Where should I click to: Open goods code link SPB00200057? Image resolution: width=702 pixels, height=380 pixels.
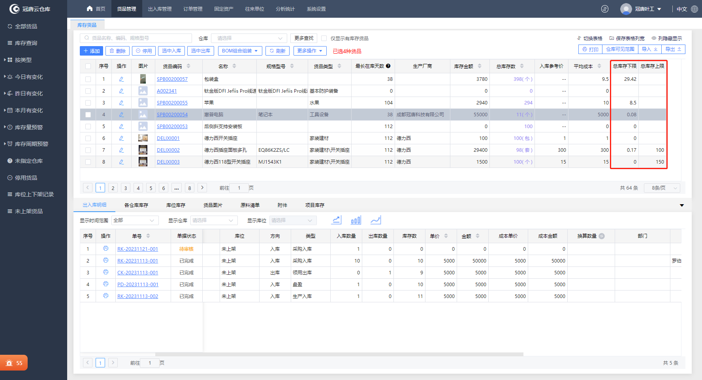(x=172, y=79)
